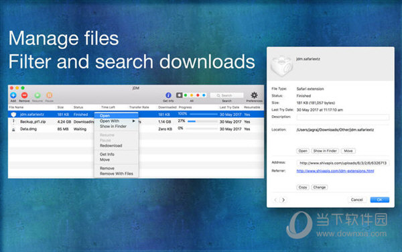
Task: Select the Data.dmg download row
Action: 136,129
